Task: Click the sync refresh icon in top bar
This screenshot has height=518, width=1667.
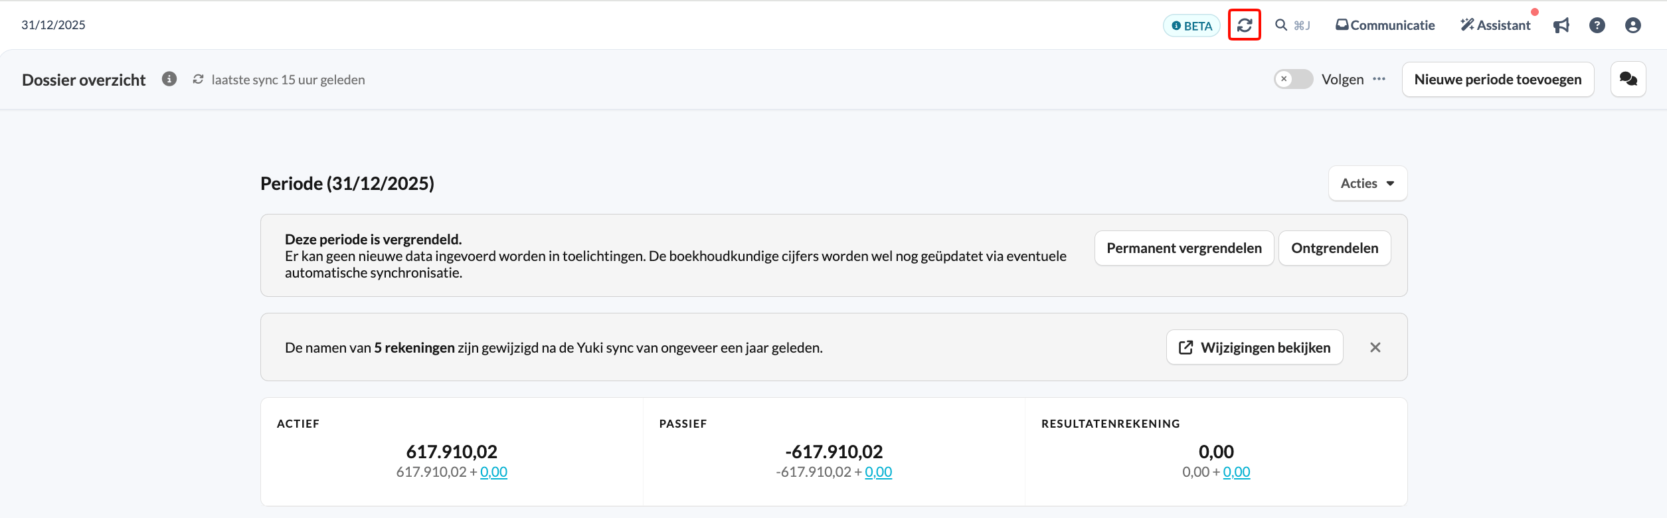Action: point(1244,25)
